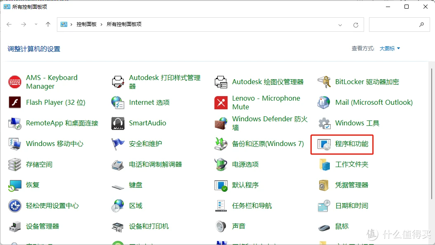Click 轻松使用设置中心 text label
This screenshot has width=435, height=245.
point(52,206)
